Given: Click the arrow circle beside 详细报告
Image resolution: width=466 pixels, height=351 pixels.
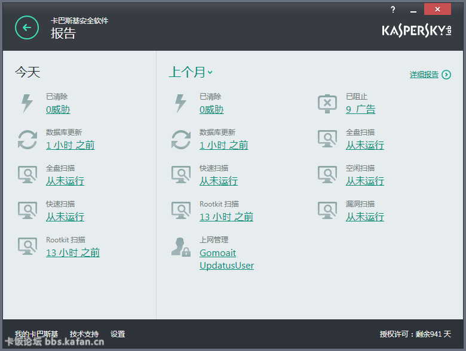Looking at the screenshot, I should [x=446, y=75].
